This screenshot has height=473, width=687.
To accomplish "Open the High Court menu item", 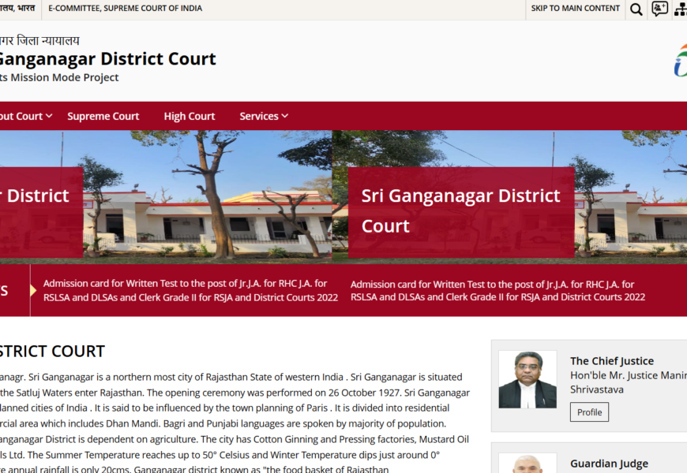I will 189,116.
